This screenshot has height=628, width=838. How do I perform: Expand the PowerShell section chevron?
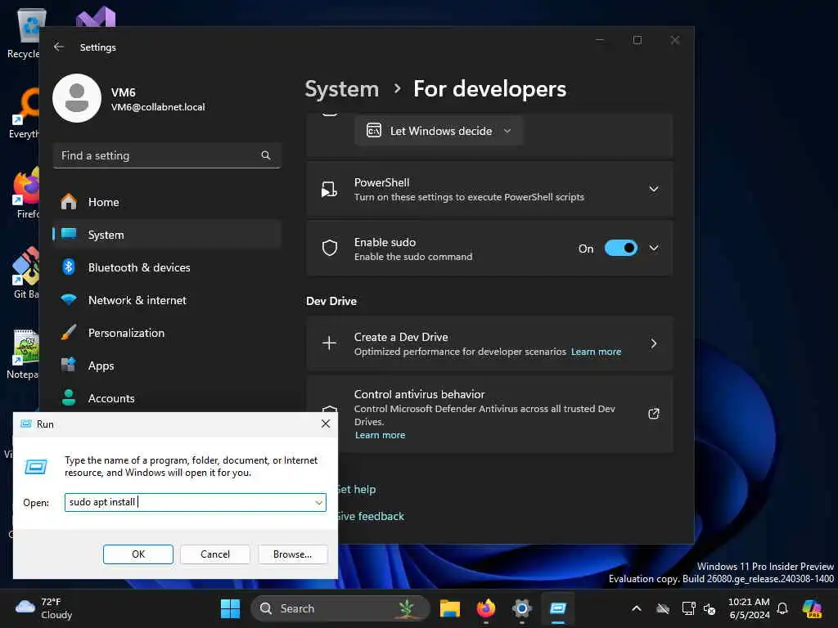click(x=654, y=189)
